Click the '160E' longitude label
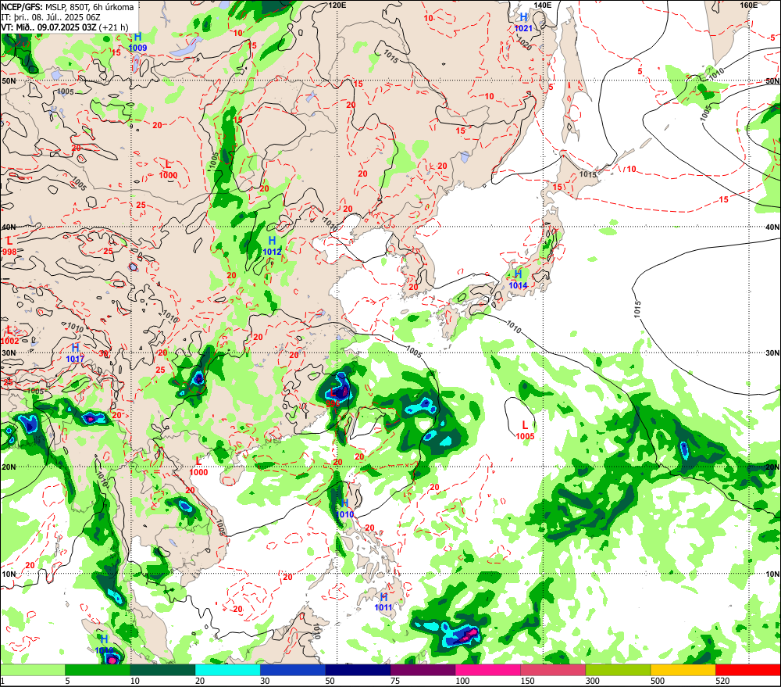The height and width of the screenshot is (687, 781). pyautogui.click(x=749, y=5)
